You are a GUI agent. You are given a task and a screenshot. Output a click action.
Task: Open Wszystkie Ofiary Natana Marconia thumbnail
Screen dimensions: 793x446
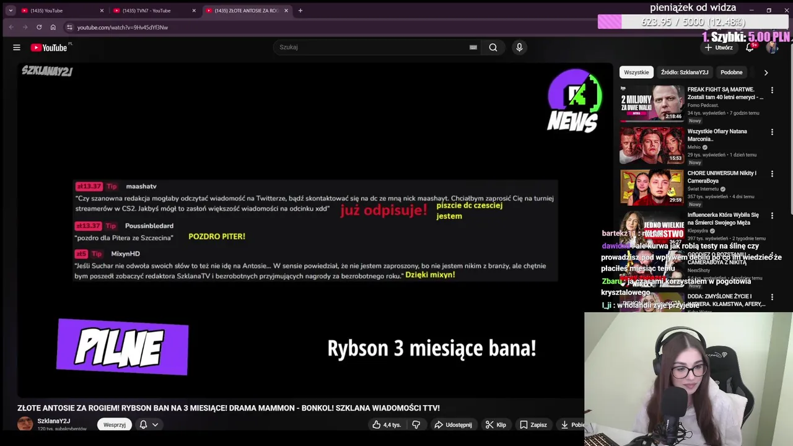(652, 145)
